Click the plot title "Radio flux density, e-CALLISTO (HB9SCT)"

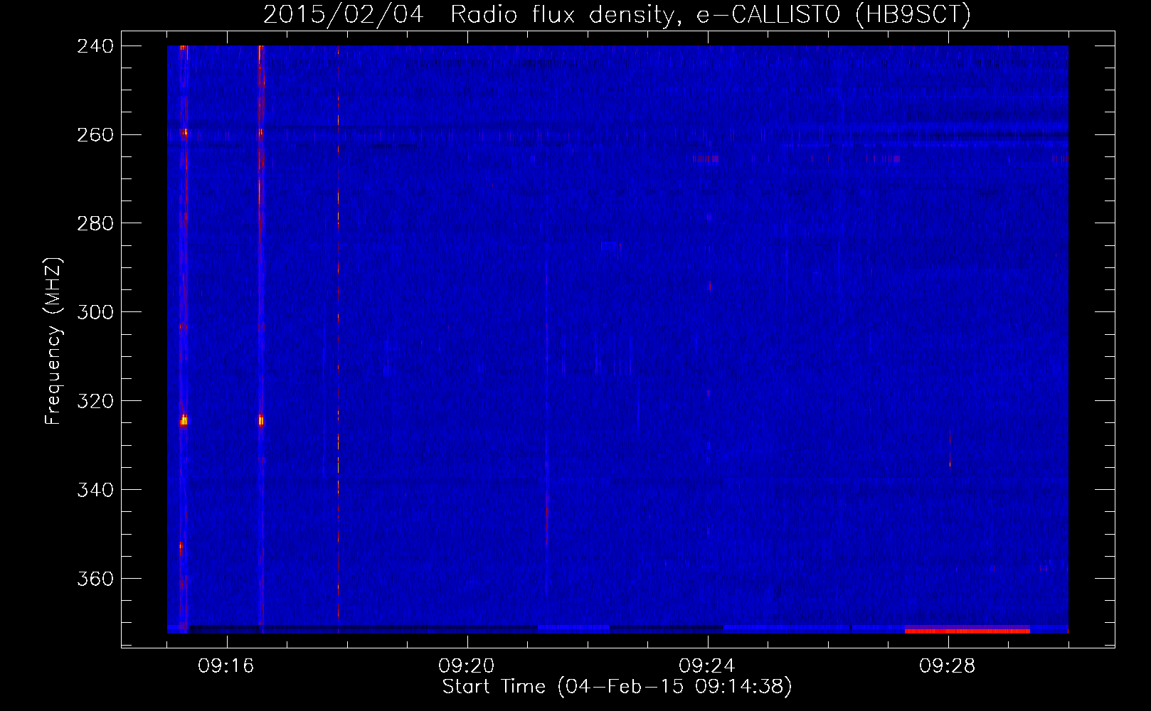coord(710,14)
